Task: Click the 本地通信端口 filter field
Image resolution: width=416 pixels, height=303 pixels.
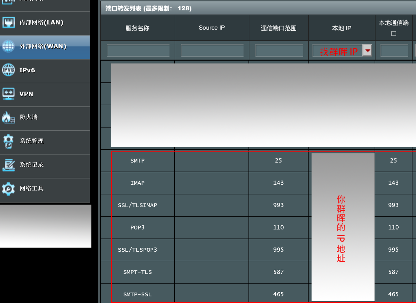Action: (394, 50)
